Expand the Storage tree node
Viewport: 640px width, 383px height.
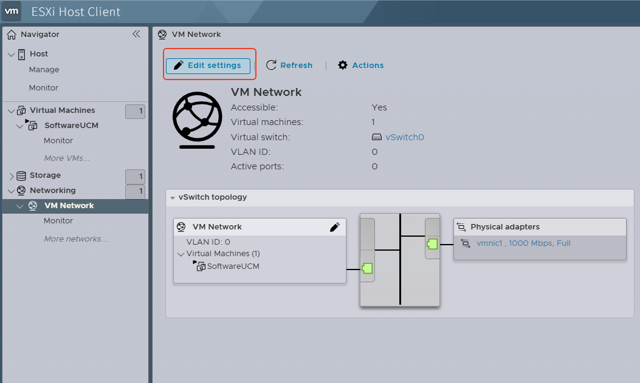[x=12, y=176]
